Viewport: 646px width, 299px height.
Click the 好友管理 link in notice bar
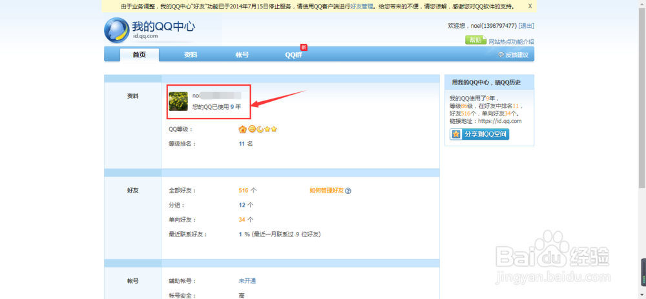362,6
